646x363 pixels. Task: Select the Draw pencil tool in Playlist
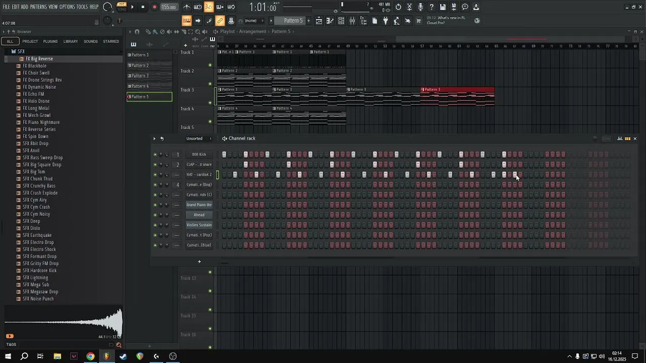click(x=148, y=32)
